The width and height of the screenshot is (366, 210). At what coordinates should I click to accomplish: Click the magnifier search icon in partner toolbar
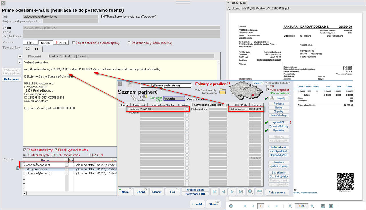pyautogui.click(x=250, y=192)
